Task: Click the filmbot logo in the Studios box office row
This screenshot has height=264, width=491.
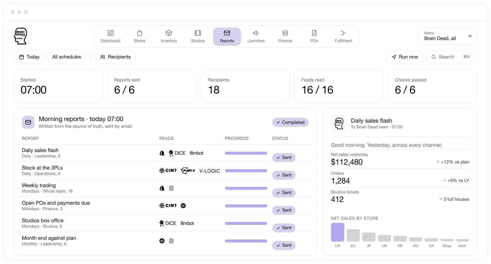Action: point(187,223)
